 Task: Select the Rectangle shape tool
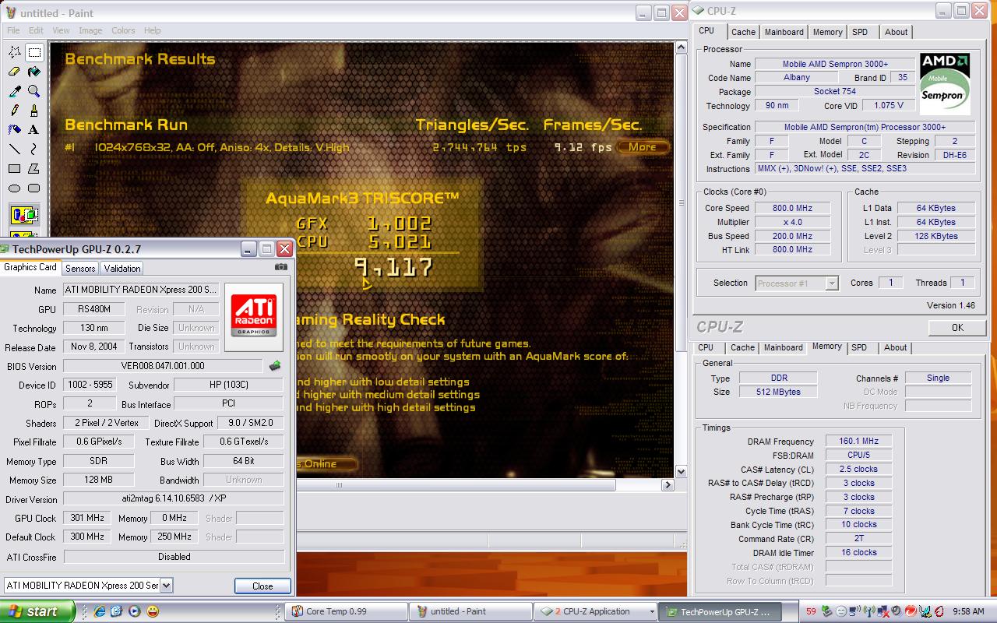point(15,168)
